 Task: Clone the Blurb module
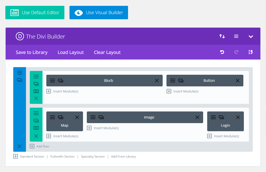coord(61,81)
